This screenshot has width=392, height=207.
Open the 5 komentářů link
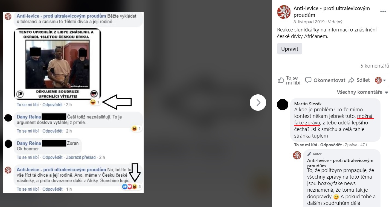[x=375, y=66]
